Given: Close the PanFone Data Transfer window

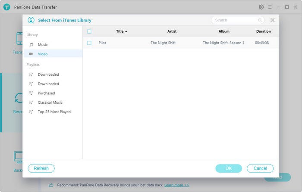Looking at the screenshot, I should pyautogui.click(x=296, y=7).
